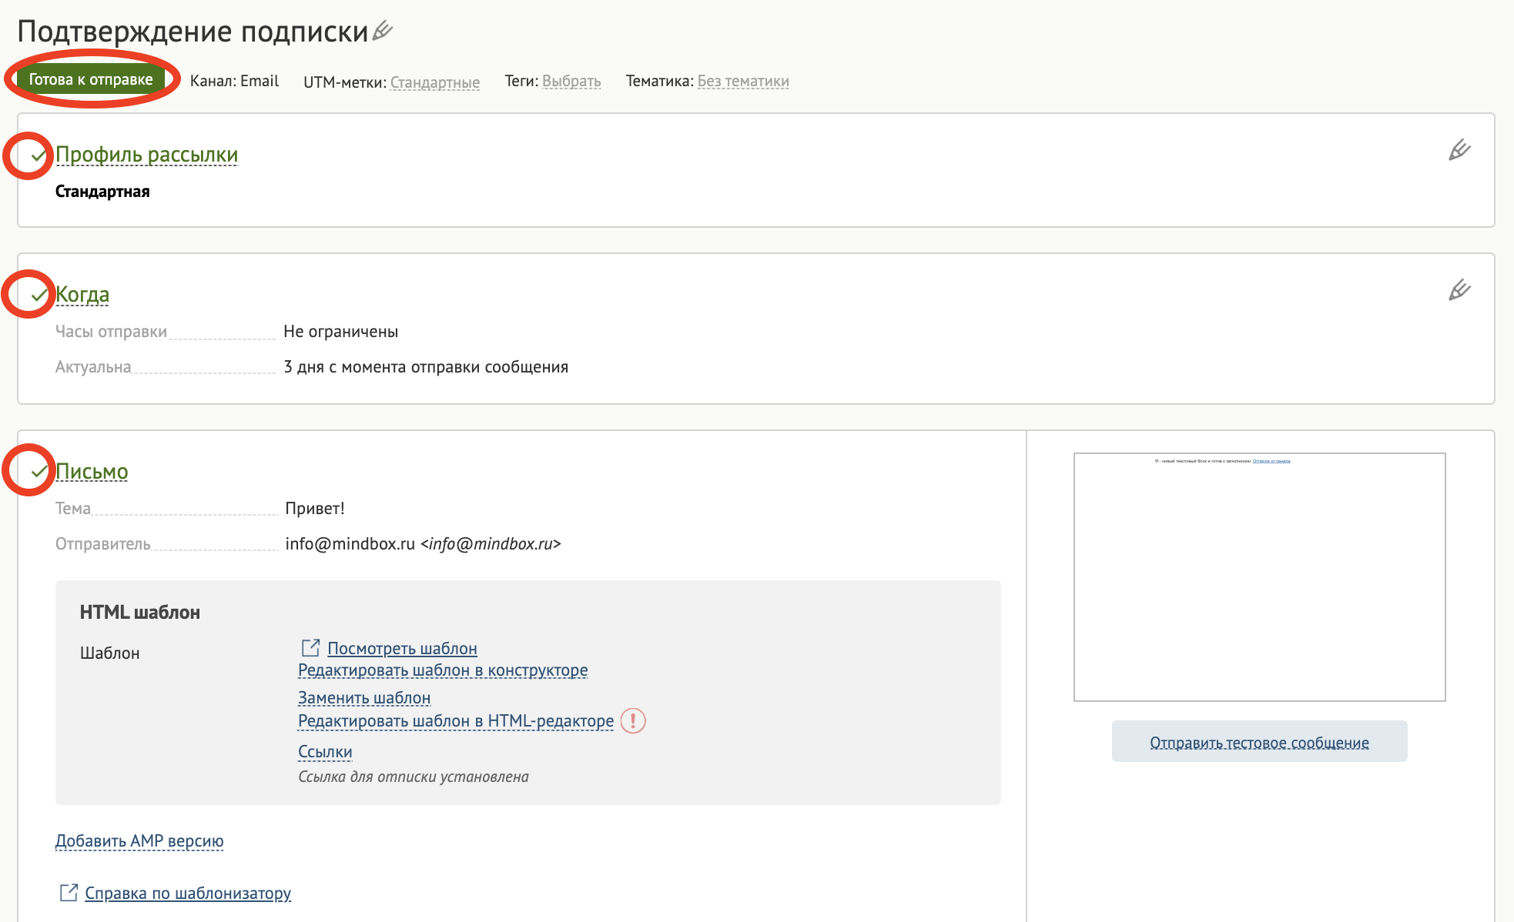Viewport: 1514px width, 922px height.
Task: Click the Шаблон label in HTML шаблон
Action: (x=110, y=653)
